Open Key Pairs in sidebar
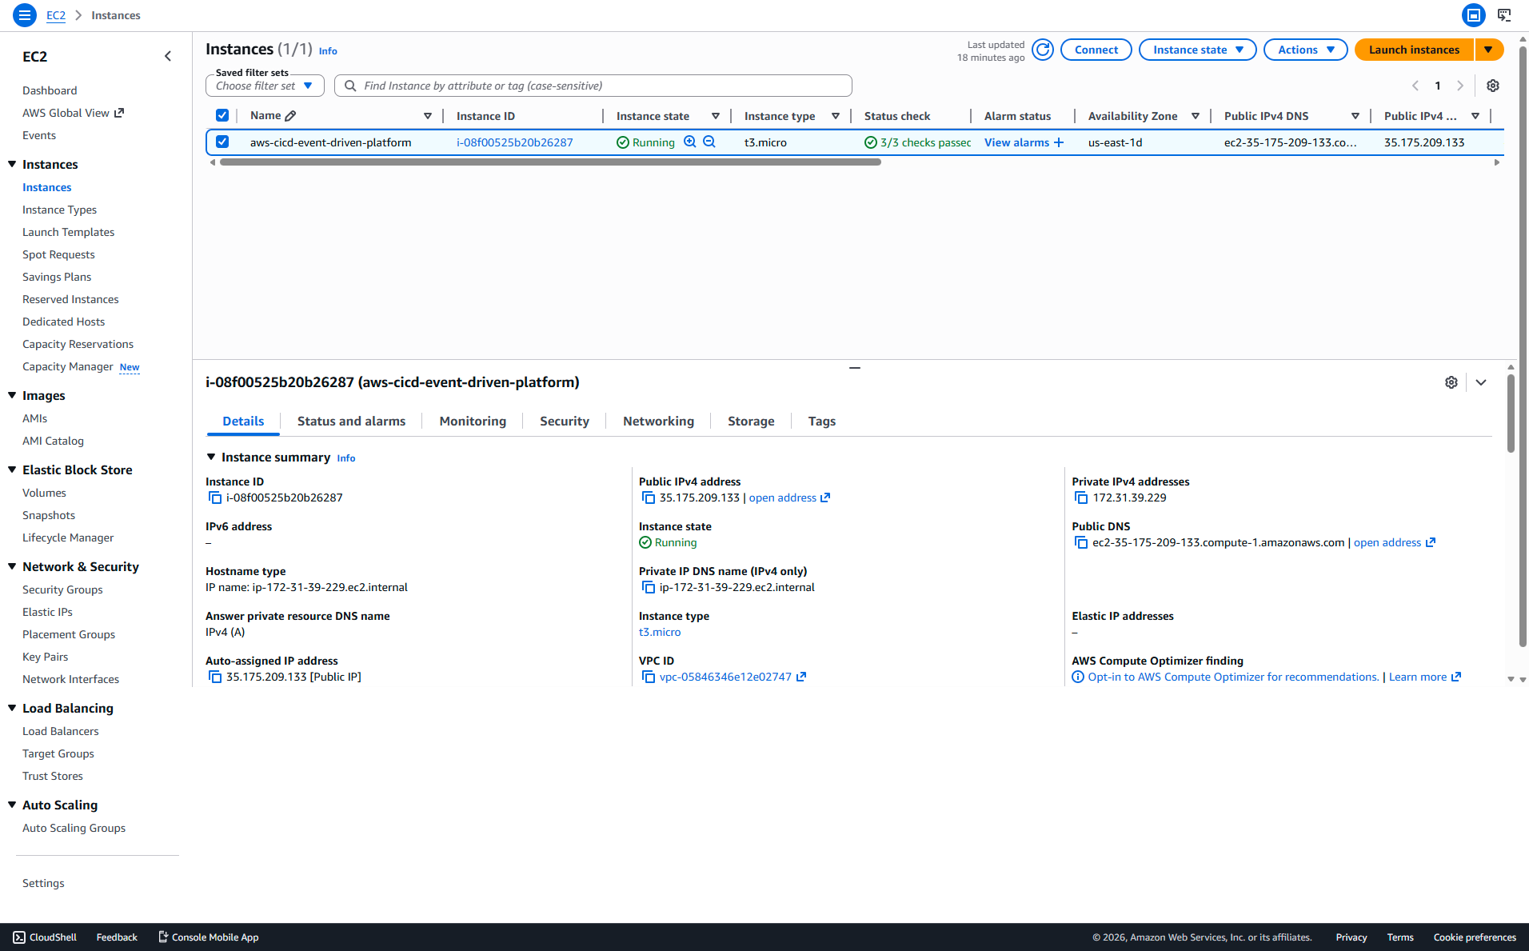The height and width of the screenshot is (951, 1529). coord(45,657)
